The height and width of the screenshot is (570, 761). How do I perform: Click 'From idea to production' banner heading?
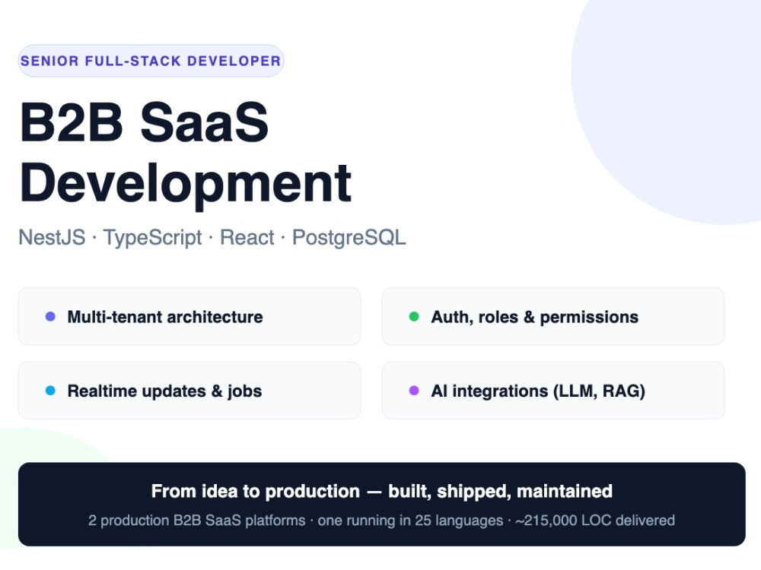(381, 492)
